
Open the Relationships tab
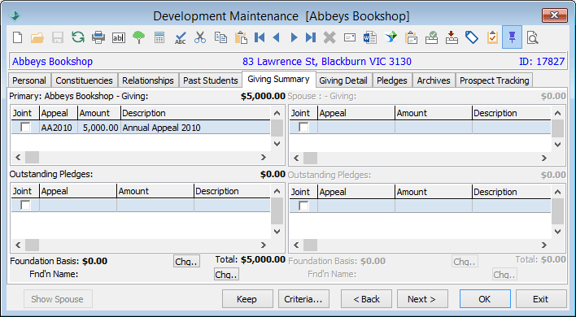[148, 80]
